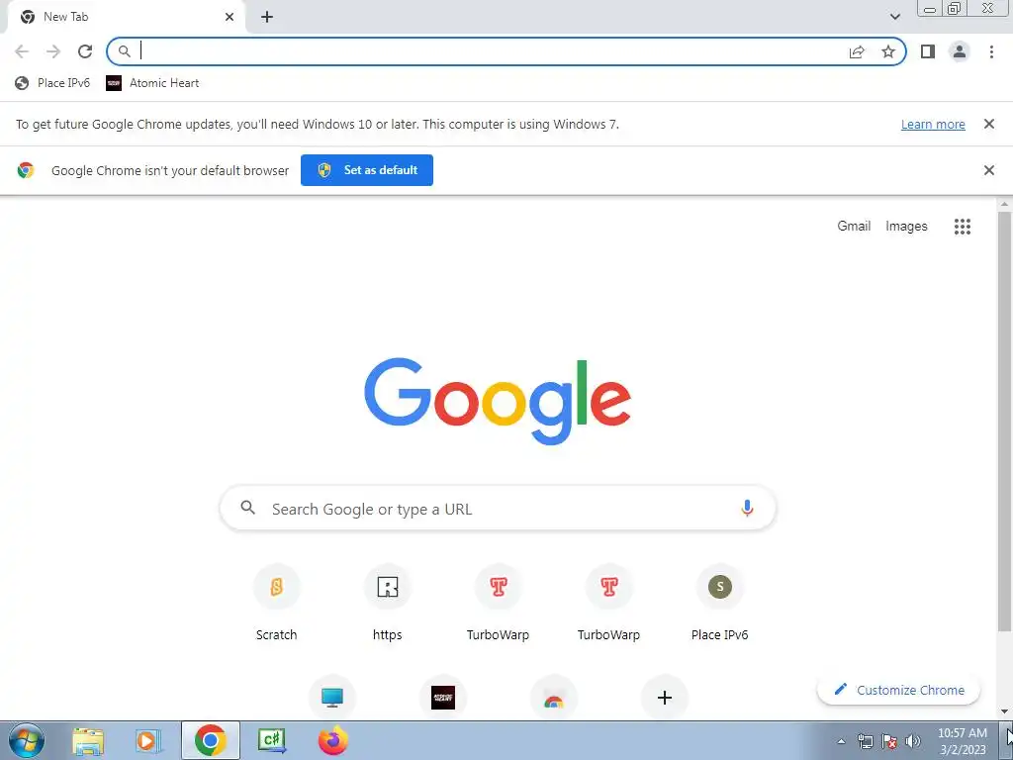Click Set as default button
The height and width of the screenshot is (760, 1013).
click(367, 170)
